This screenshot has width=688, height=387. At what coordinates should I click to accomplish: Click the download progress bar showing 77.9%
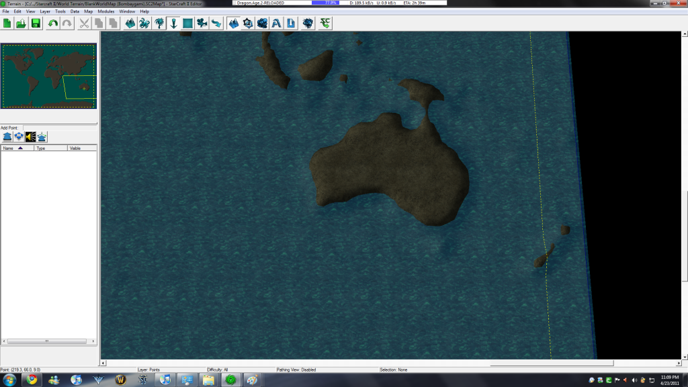(x=325, y=3)
